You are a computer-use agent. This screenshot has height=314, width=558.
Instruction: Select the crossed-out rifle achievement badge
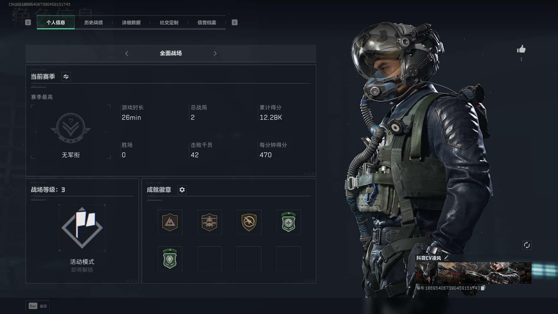click(x=249, y=222)
